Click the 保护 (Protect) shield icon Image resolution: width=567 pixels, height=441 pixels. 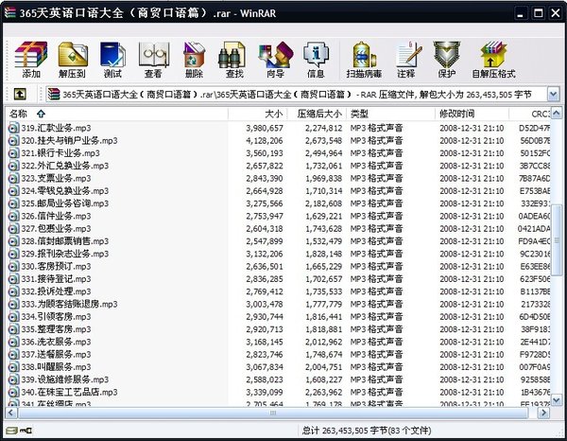[447, 61]
